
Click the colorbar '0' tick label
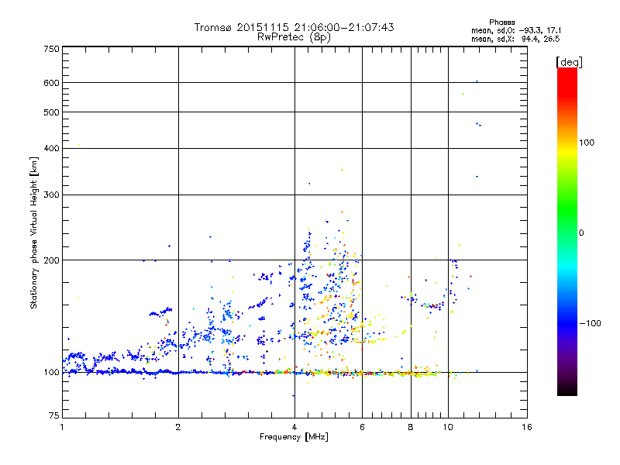click(580, 232)
